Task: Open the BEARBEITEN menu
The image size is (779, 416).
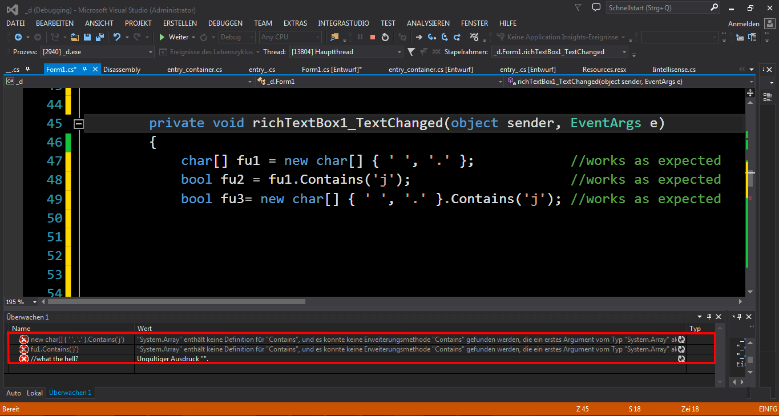Action: (x=55, y=23)
